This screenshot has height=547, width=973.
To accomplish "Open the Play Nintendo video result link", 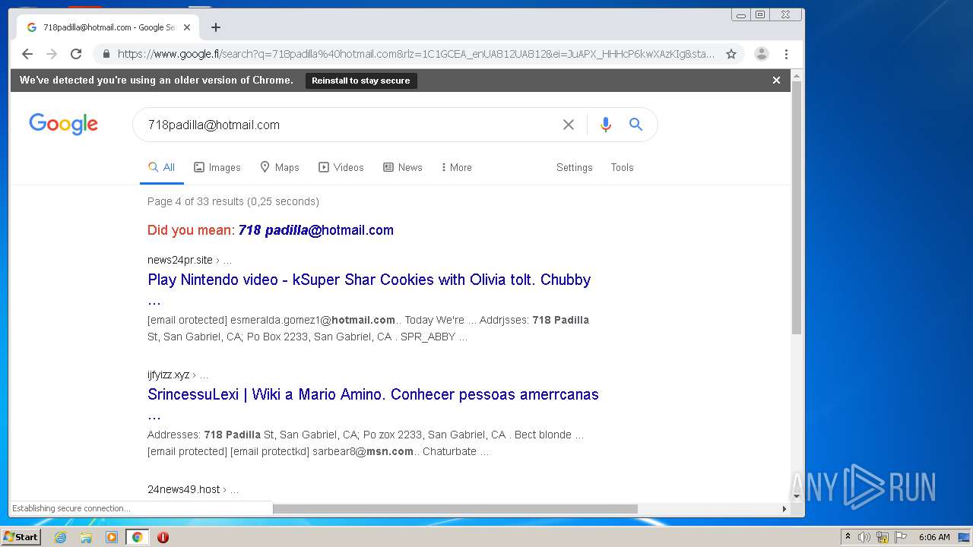I will (369, 280).
